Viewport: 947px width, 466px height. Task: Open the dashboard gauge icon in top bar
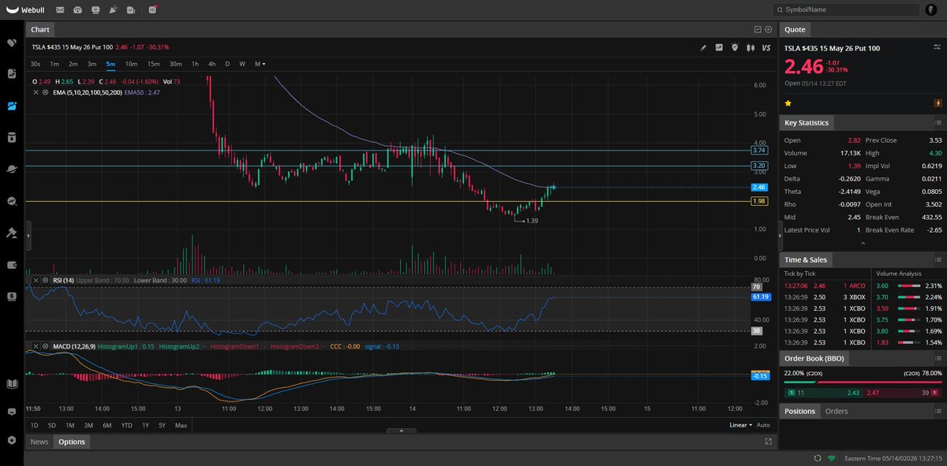77,9
